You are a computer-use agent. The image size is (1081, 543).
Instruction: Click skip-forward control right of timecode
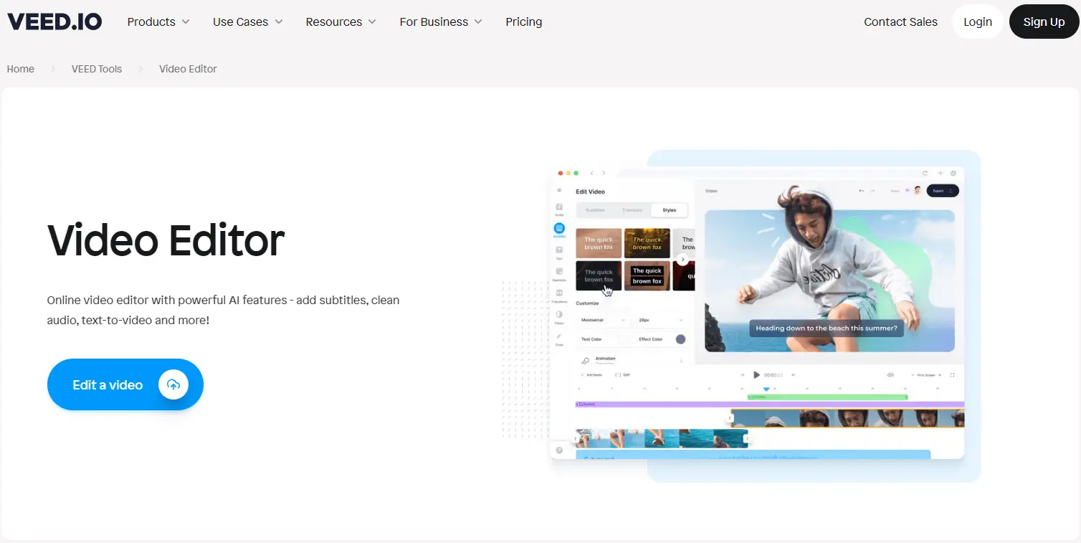[x=794, y=375]
